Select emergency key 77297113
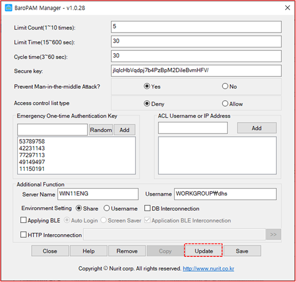Image resolution: width=296 pixels, height=282 pixels. coord(32,155)
